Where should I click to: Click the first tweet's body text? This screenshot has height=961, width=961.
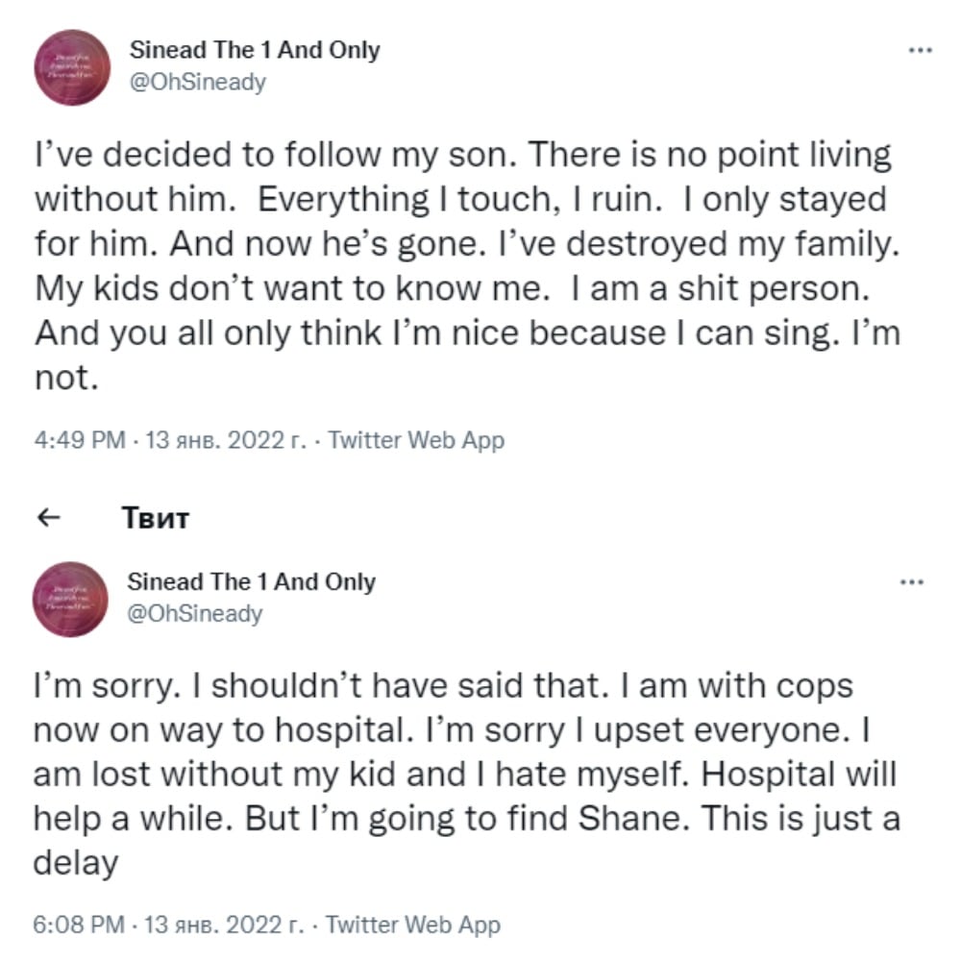(x=461, y=245)
